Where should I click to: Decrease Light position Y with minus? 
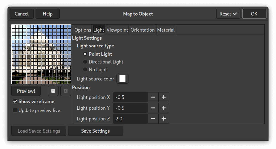[153, 108]
